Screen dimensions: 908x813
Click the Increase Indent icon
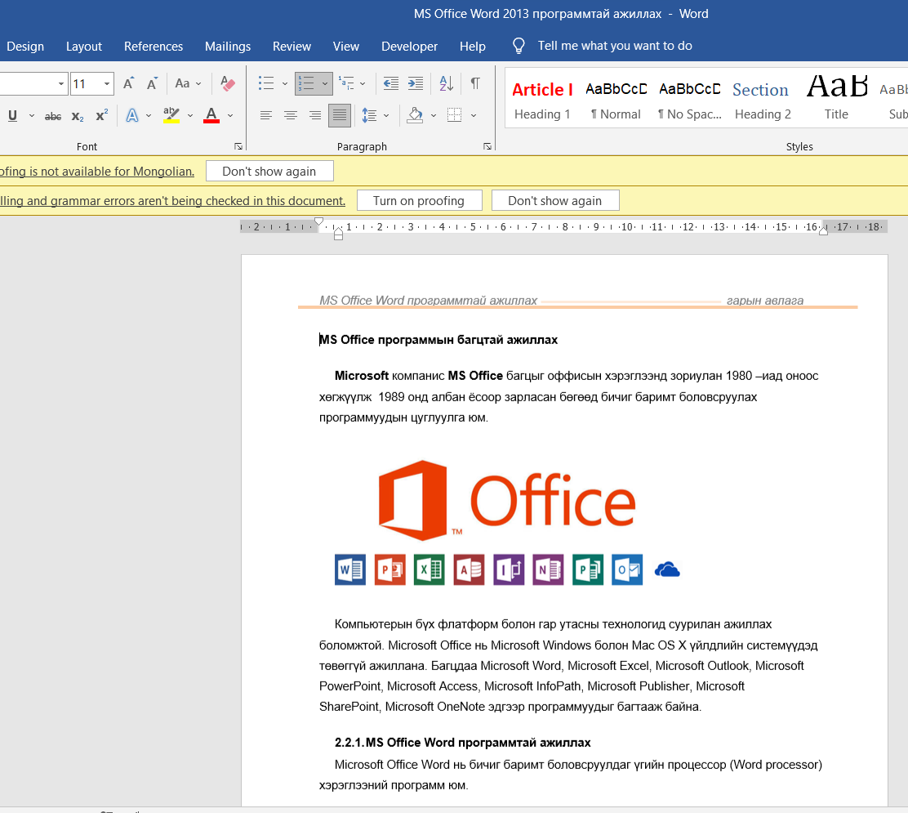pos(415,83)
